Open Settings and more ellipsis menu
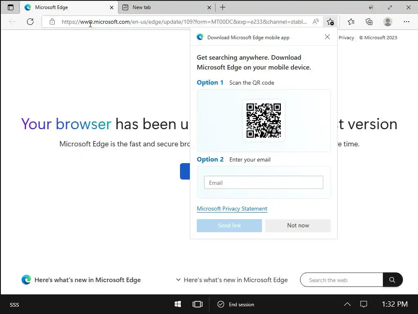418x314 pixels. click(406, 22)
